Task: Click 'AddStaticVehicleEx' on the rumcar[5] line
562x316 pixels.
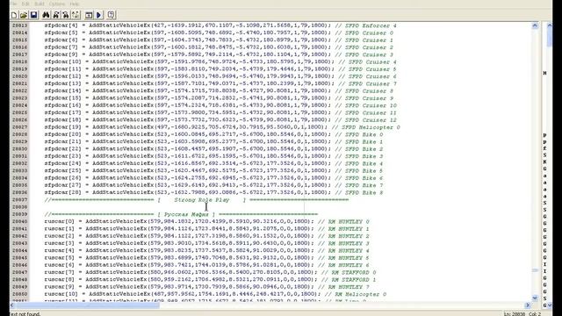Action: (116, 257)
